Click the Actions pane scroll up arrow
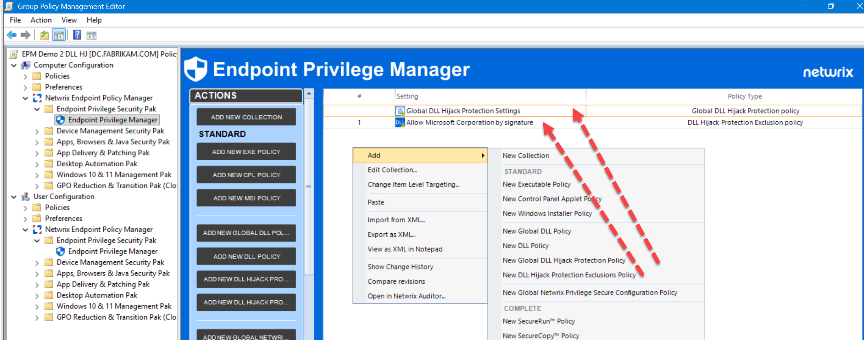 point(309,94)
